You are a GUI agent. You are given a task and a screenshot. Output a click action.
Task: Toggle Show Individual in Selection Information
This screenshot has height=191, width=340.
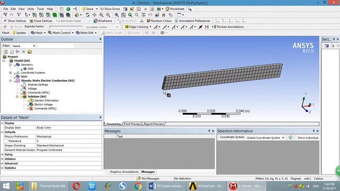[308, 138]
